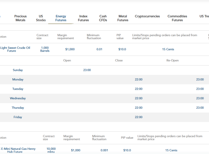Screen dimensions: 209x156
Task: Click E-Mini Natural Gas Henry Hub Future
Action: (18, 150)
